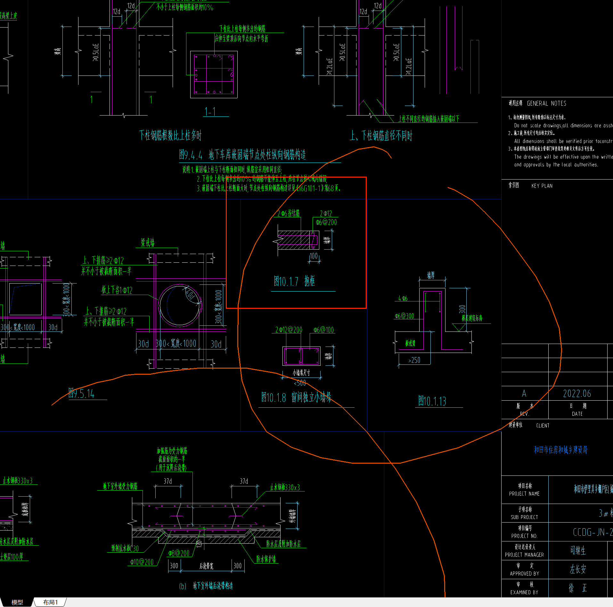Click the 楼层建筑标高 annotation
613x607 pixels.
pyautogui.click(x=472, y=318)
